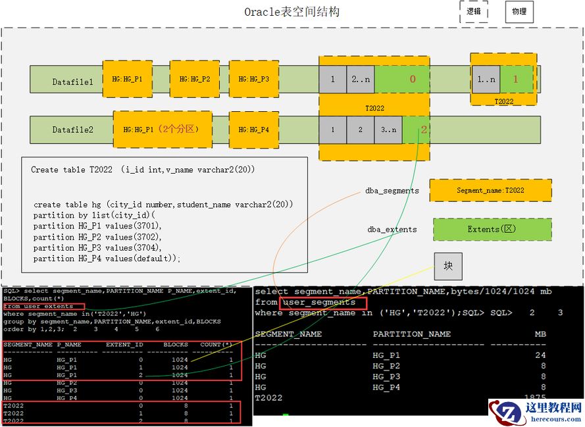
Task: Click the COUNT(*) column header
Action: tap(216, 345)
